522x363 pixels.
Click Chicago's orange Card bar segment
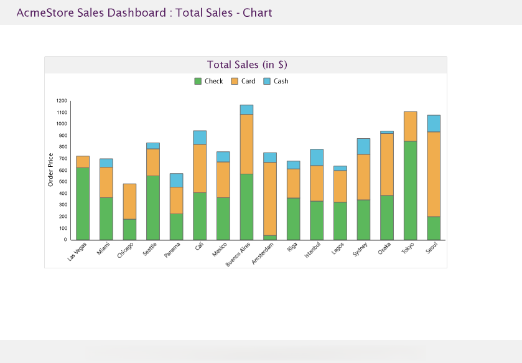point(129,201)
